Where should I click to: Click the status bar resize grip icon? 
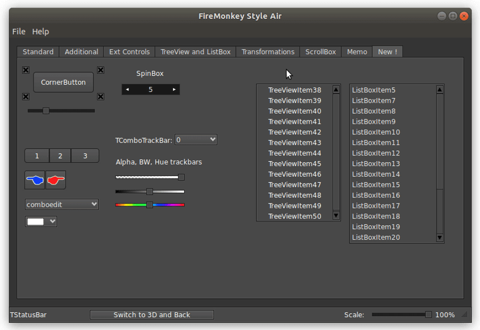(x=464, y=314)
